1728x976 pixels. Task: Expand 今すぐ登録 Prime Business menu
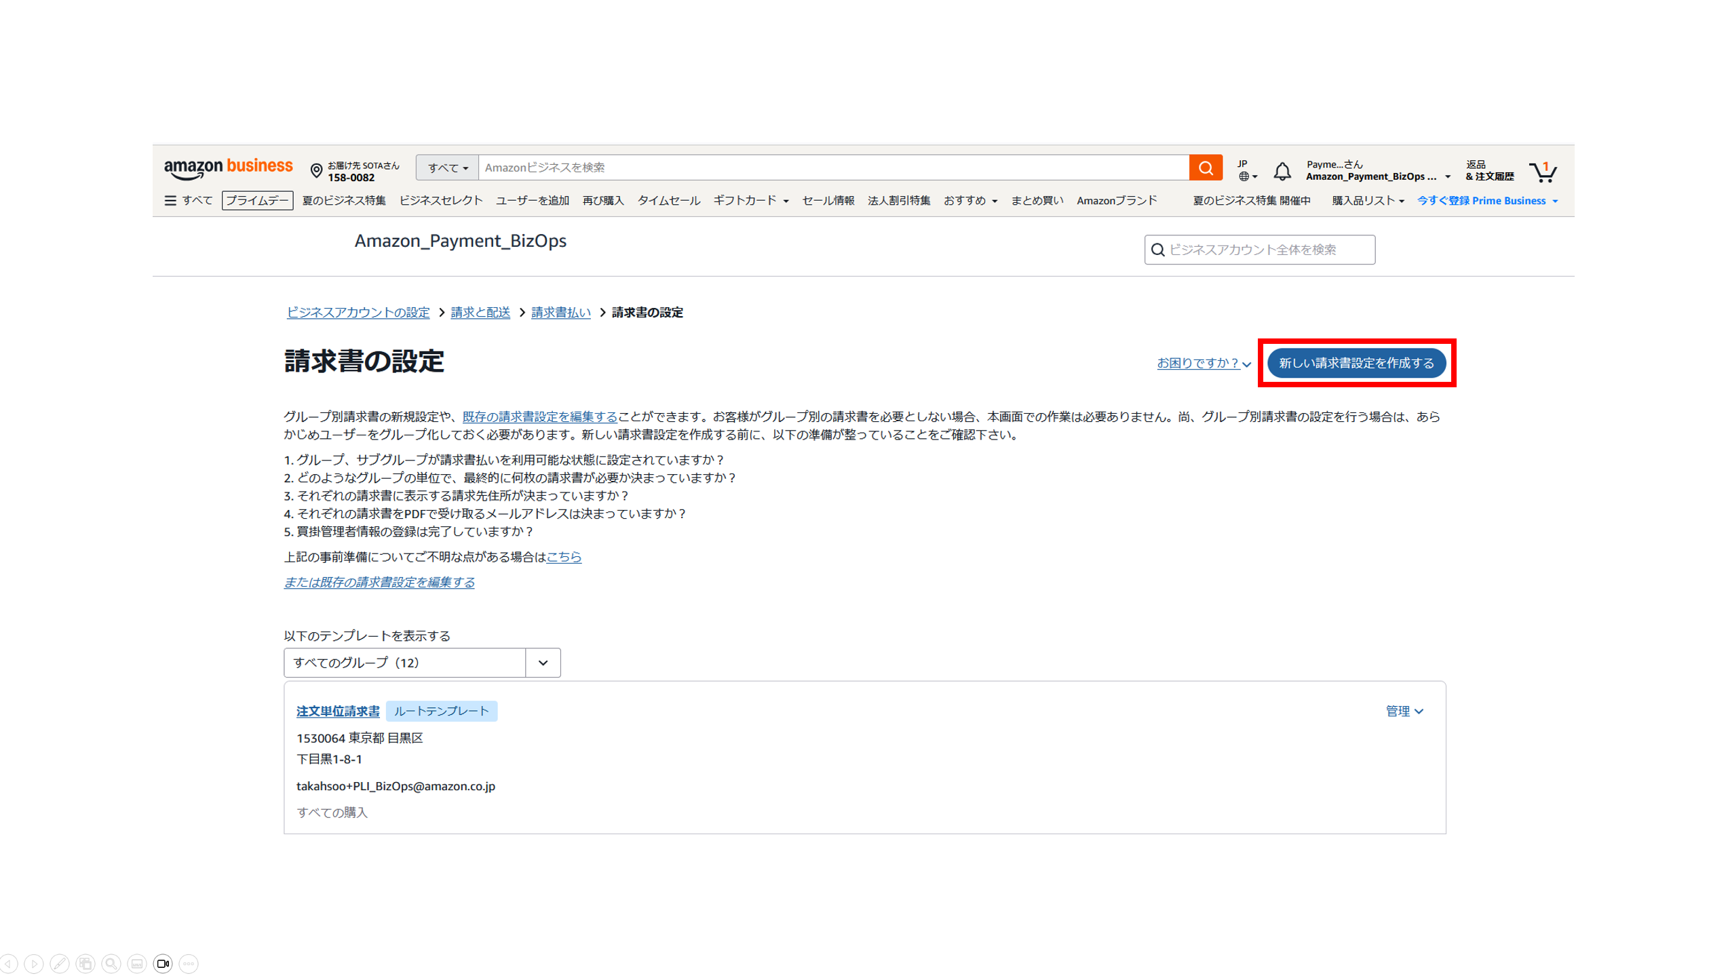[x=1487, y=201]
